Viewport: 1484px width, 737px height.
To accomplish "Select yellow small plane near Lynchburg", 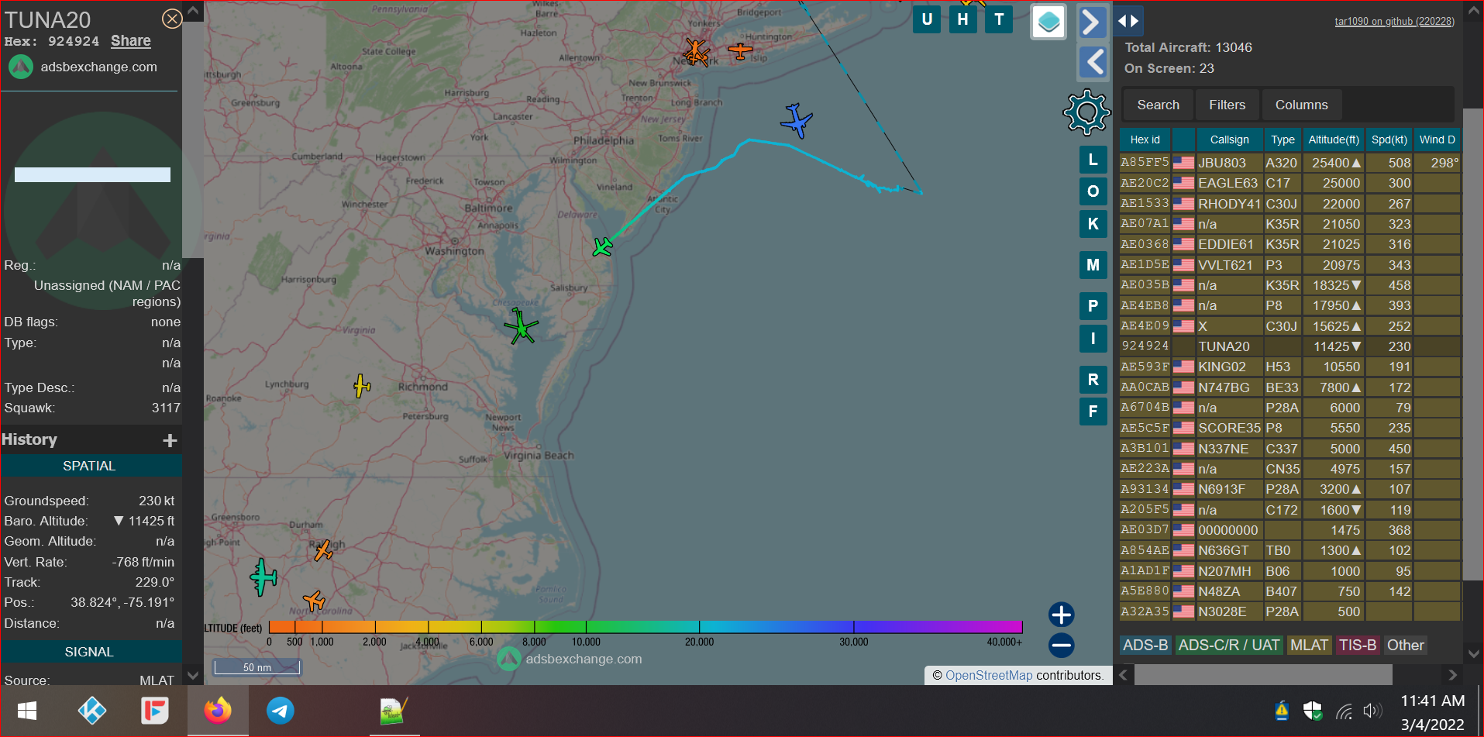I will 362,386.
